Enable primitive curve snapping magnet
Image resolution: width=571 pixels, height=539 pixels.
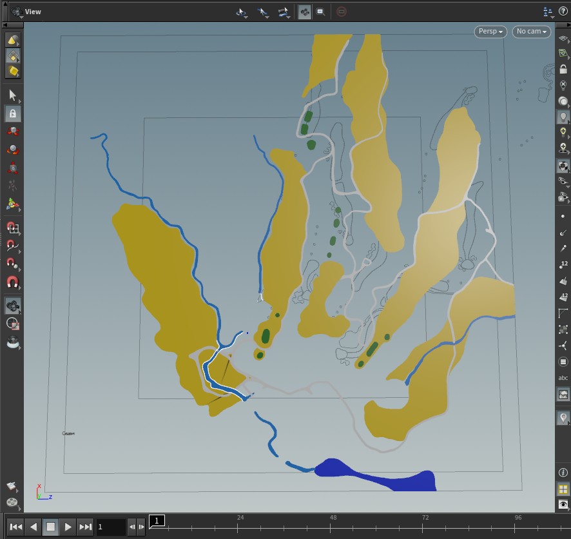click(13, 245)
